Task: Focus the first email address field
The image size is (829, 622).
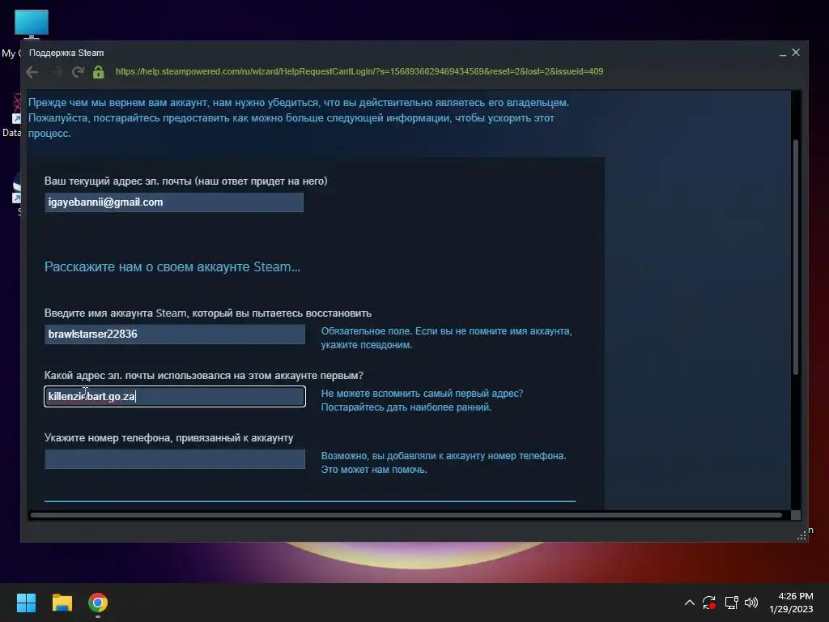Action: click(175, 397)
